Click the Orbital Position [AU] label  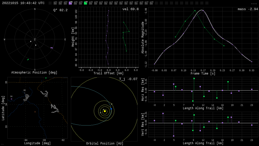click(105, 143)
